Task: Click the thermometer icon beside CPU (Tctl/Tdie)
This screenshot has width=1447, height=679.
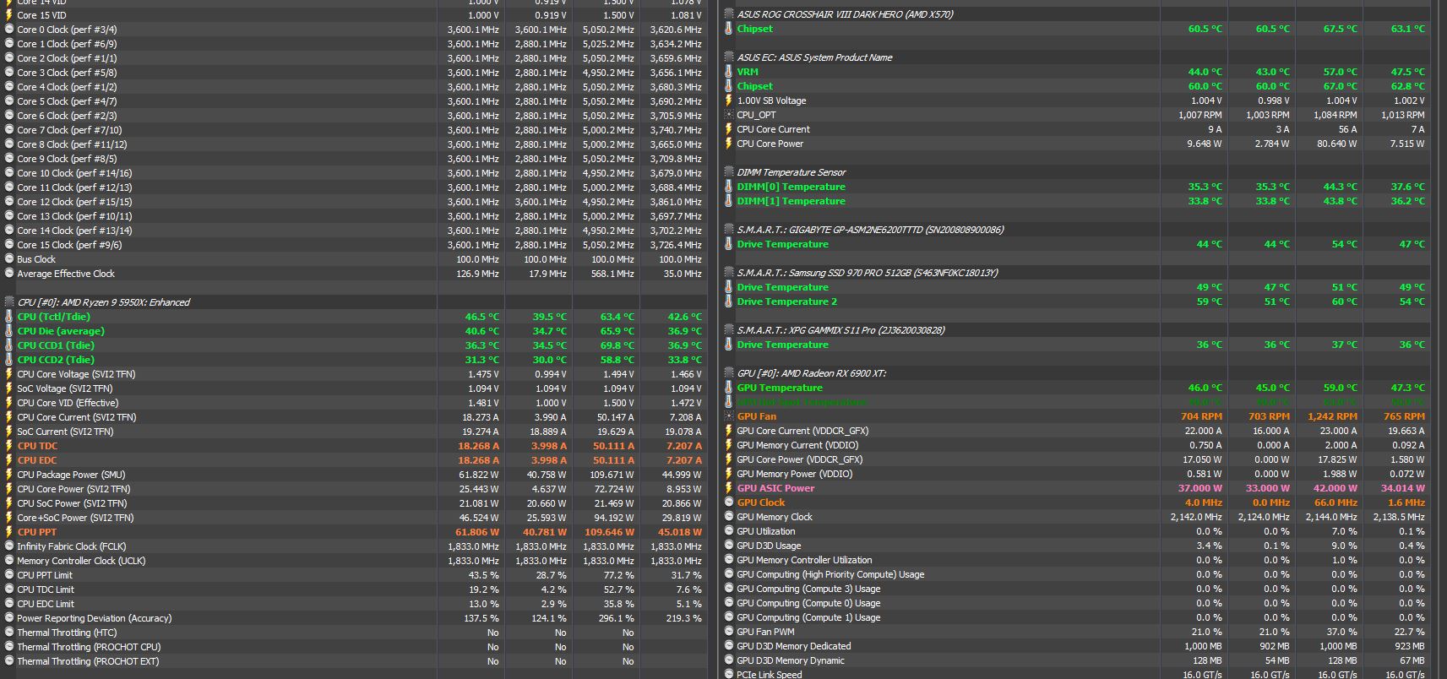Action: tap(9, 317)
